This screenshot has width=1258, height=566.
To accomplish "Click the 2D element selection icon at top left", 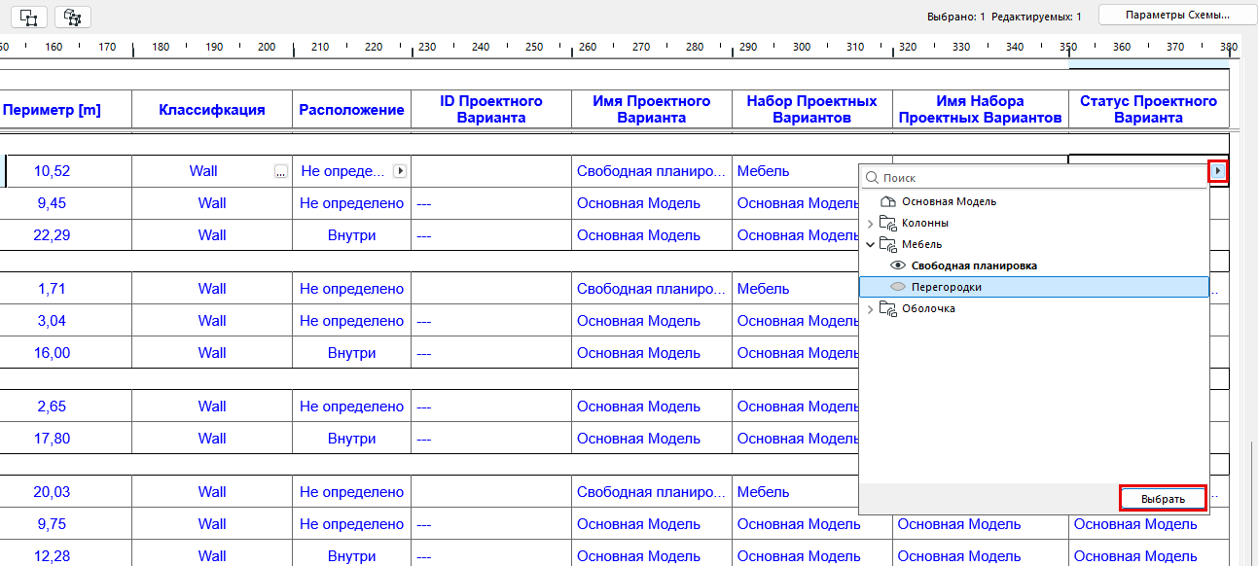I will tap(29, 17).
